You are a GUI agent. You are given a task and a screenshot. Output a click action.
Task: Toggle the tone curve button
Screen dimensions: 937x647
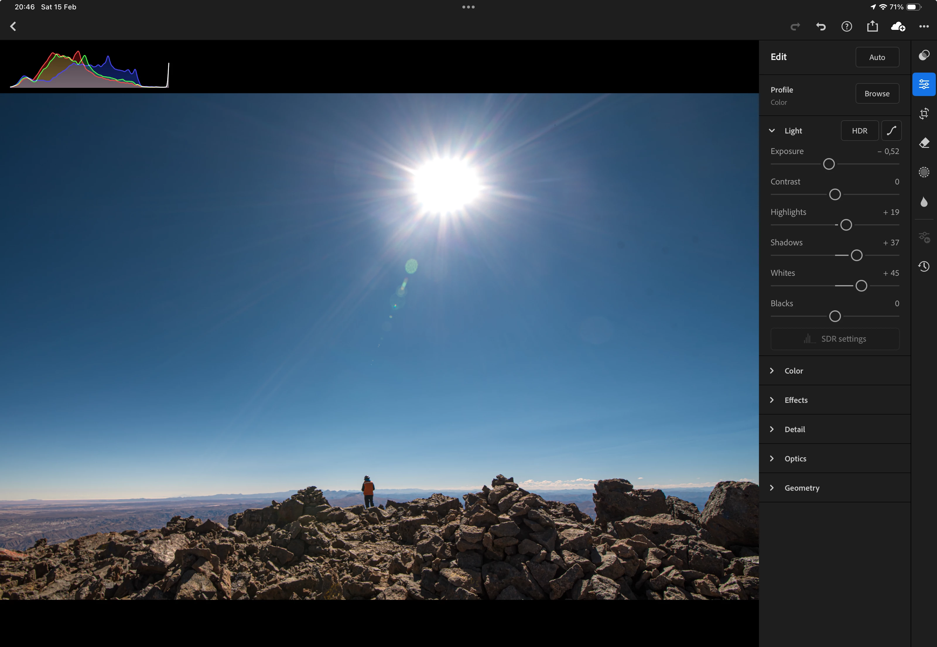tap(891, 131)
